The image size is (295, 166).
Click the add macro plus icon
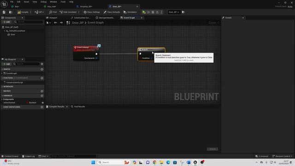pyautogui.click(x=42, y=91)
